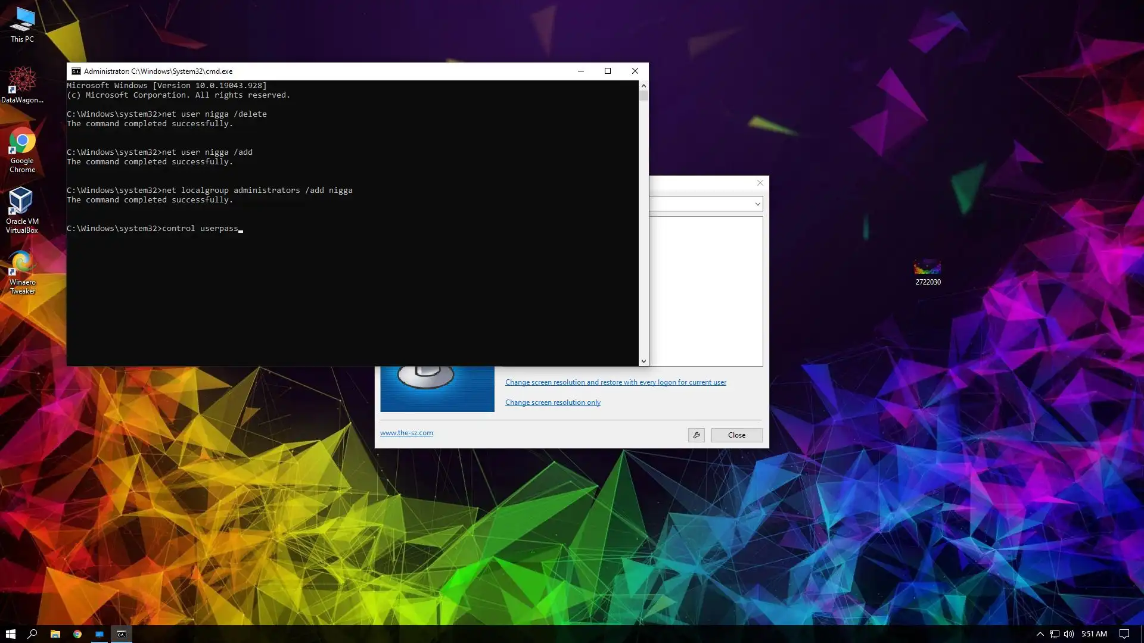
Task: Open Oracle VM VirtualBox shortcut
Action: coord(22,208)
